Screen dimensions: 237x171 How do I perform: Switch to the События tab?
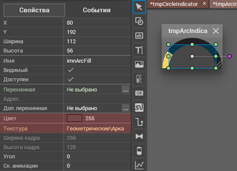pyautogui.click(x=97, y=10)
